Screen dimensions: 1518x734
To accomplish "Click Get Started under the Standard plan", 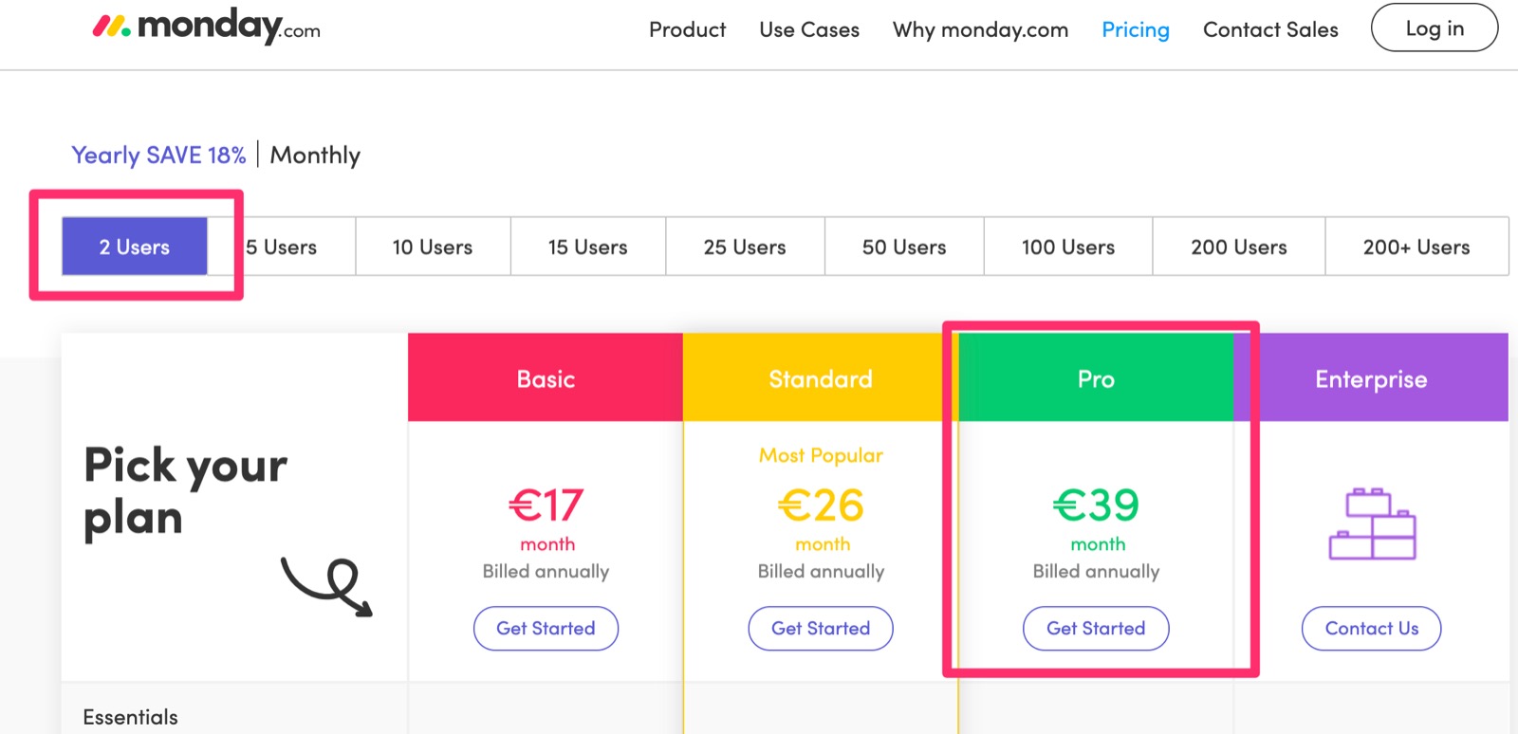I will click(x=821, y=628).
